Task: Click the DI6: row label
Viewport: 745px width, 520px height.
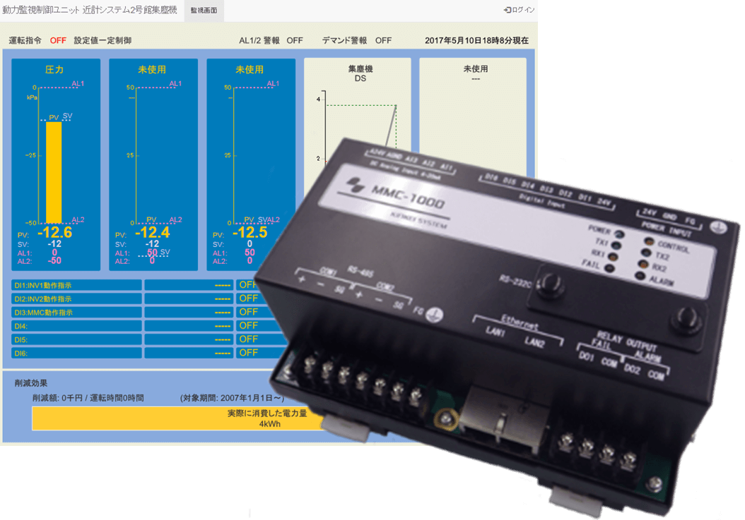Action: (x=21, y=353)
